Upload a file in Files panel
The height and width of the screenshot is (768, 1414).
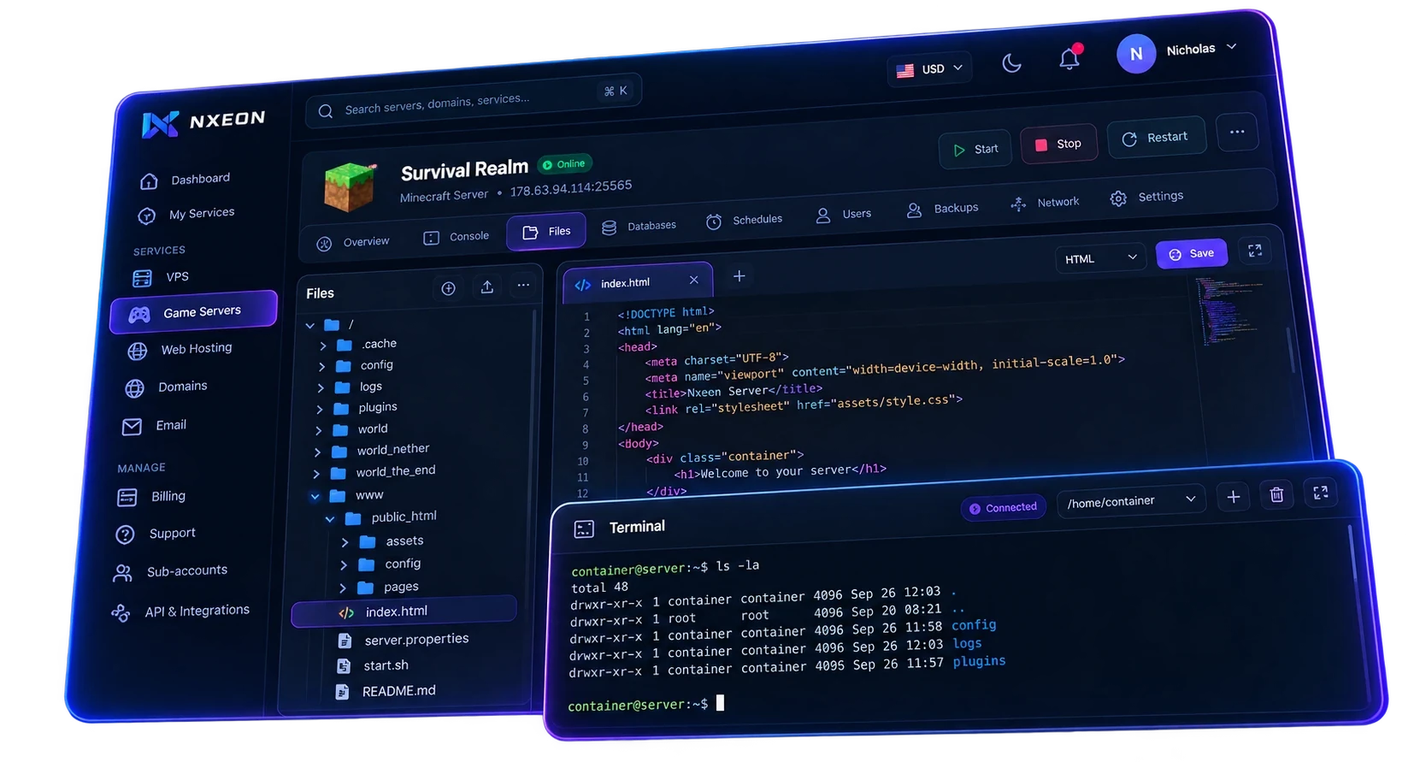(x=486, y=287)
